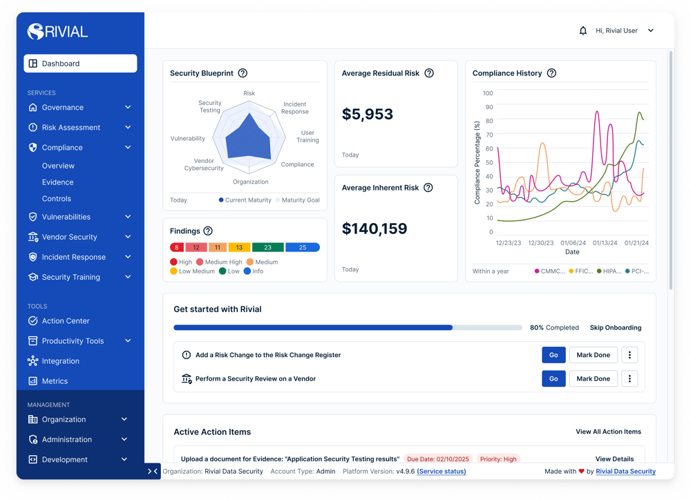Select the green Low findings segment 23
Image resolution: width=691 pixels, height=500 pixels.
click(268, 247)
